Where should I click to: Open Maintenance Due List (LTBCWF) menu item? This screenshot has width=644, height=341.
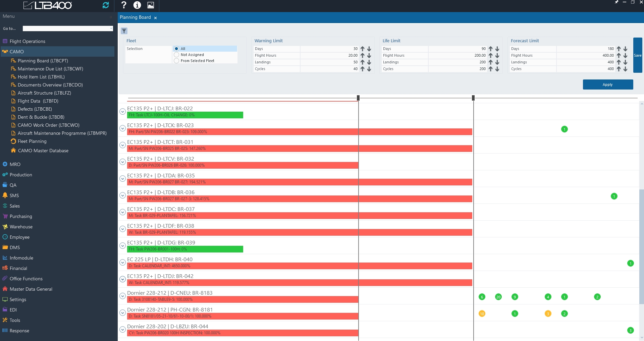(50, 69)
